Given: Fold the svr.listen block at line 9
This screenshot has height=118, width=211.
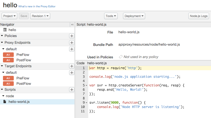Looking at the screenshot, I should 86,103.
